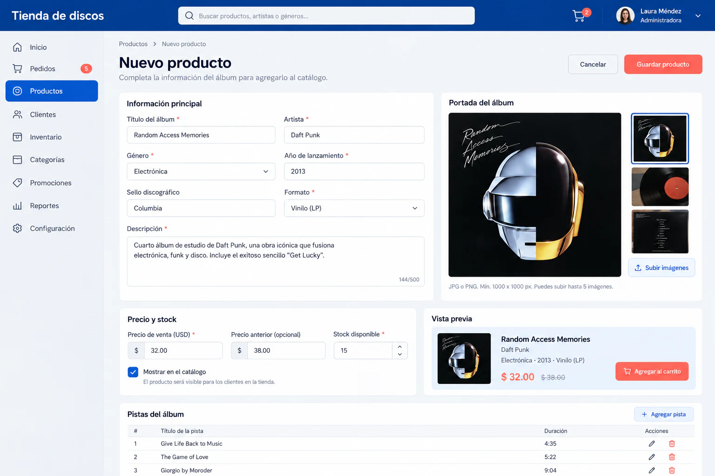Click Subir imágenes upload button
Screen dimensions: 715x476
(661, 268)
